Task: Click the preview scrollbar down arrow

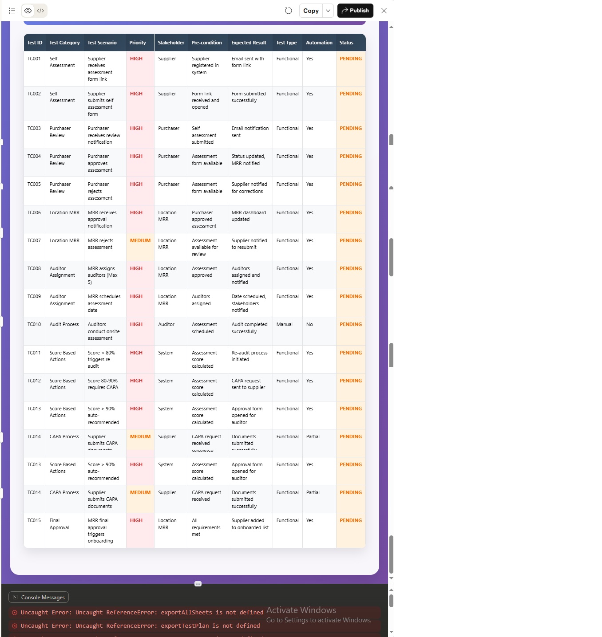Action: 391,578
